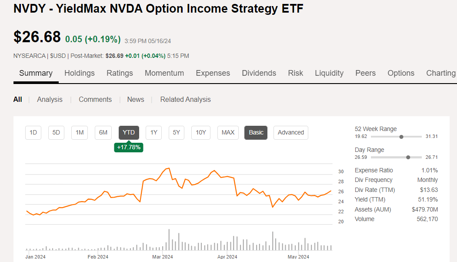Select the MAX chart range
This screenshot has width=457, height=262.
[228, 133]
